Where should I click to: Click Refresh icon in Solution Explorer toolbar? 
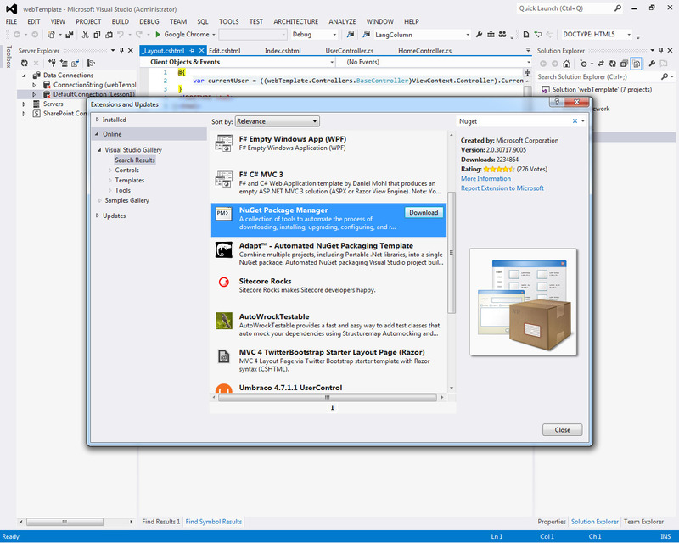pos(613,64)
